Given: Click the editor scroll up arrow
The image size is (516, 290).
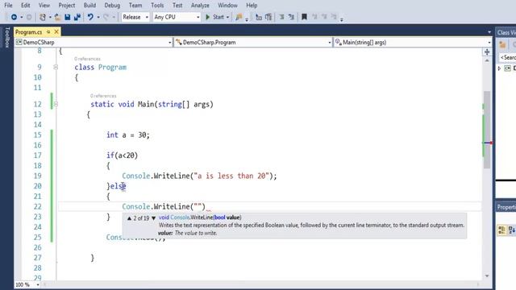Looking at the screenshot, I should 487,61.
